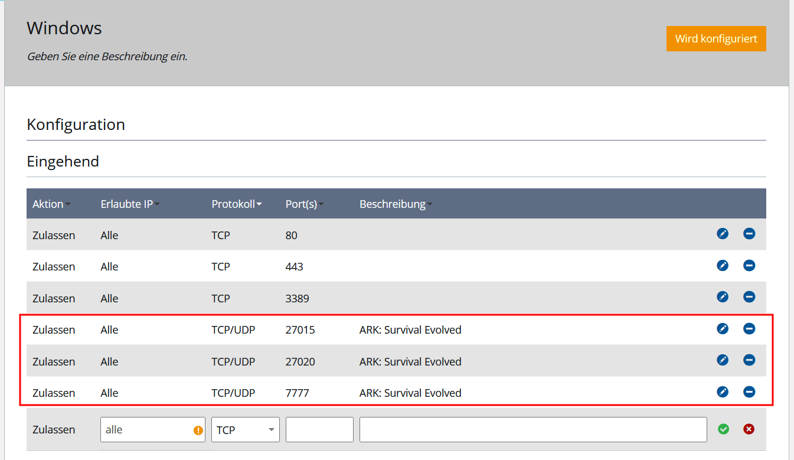Edit the port 27020 ARK rule
794x460 pixels.
[723, 360]
